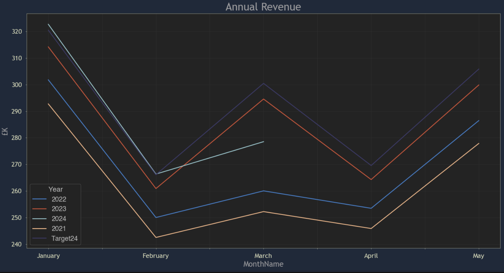Click the 'May' x-axis tick label
504x273 pixels.
479,256
